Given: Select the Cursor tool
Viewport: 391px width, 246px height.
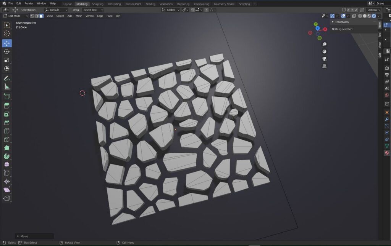Looking at the screenshot, I should (7, 34).
